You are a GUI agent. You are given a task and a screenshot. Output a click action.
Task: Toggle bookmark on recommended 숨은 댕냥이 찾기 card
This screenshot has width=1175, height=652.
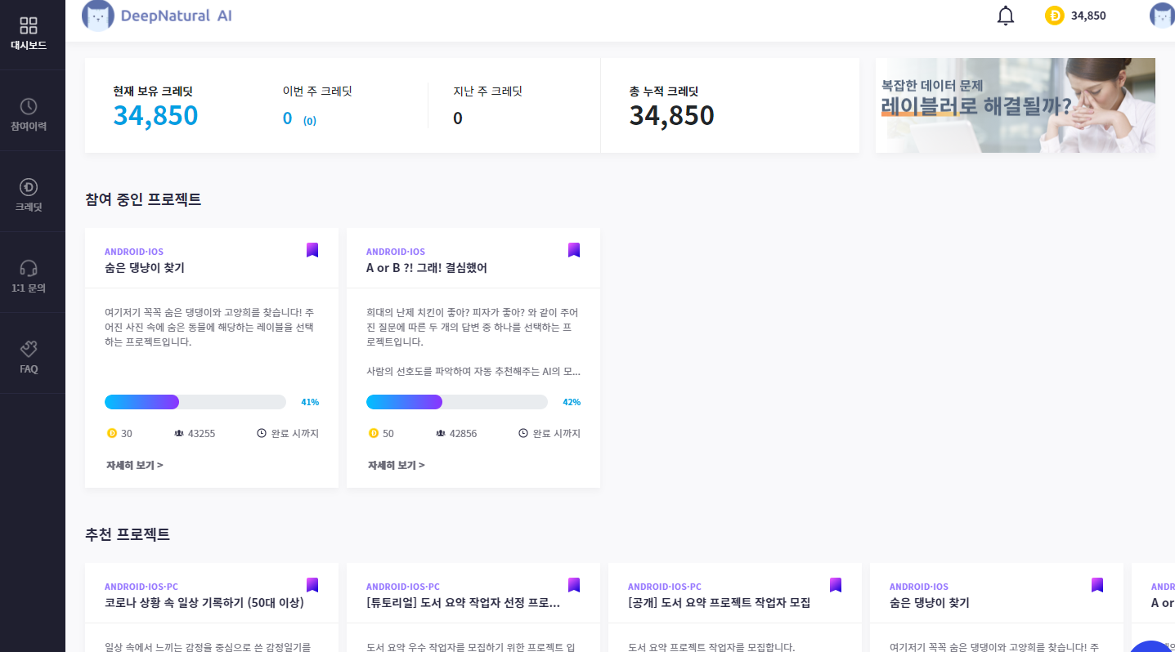[x=1097, y=585]
